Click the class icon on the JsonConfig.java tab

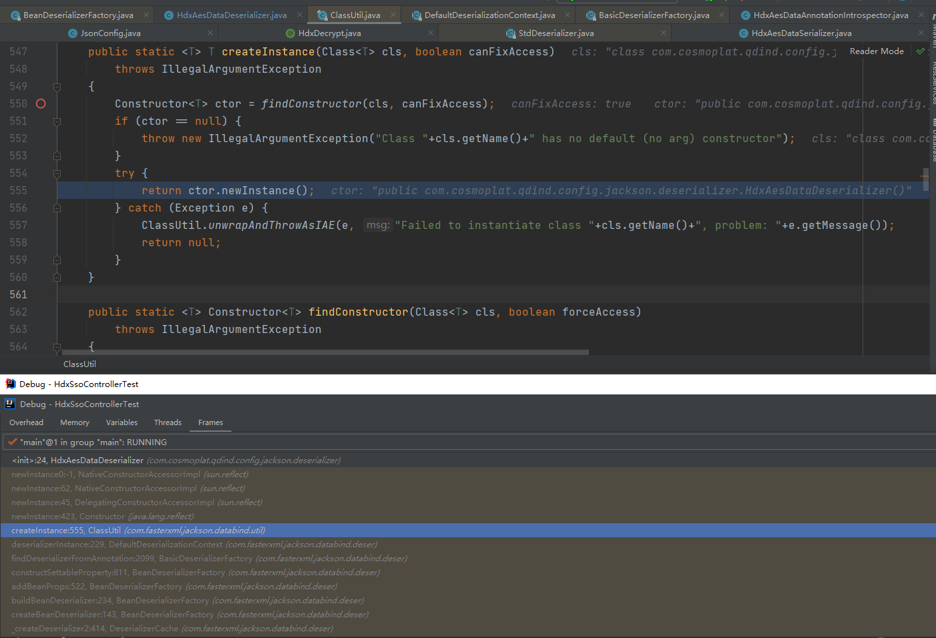pos(73,33)
